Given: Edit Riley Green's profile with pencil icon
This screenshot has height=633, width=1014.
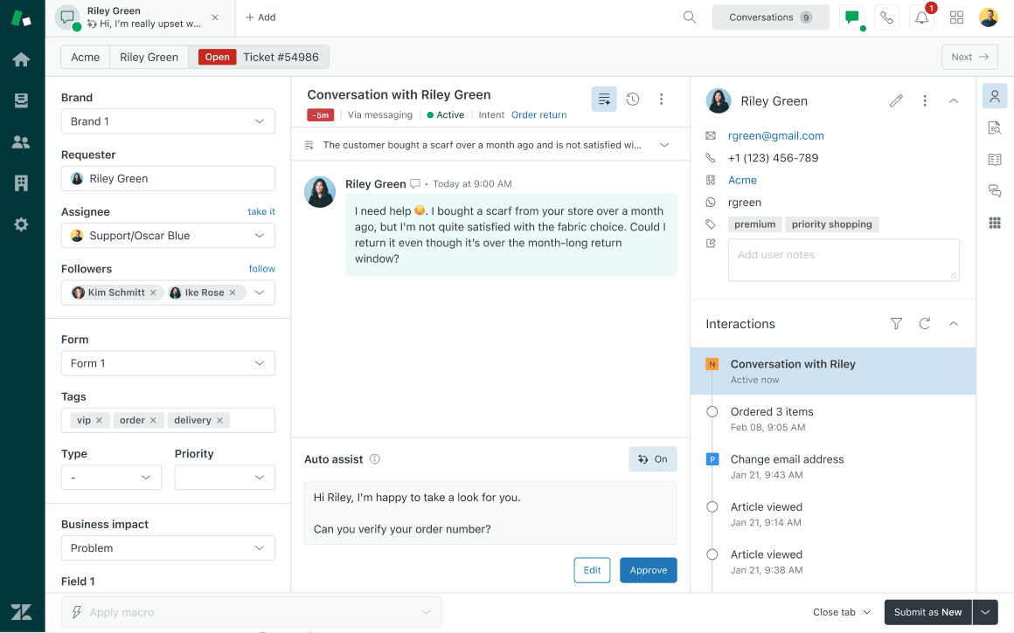Looking at the screenshot, I should click(x=896, y=100).
